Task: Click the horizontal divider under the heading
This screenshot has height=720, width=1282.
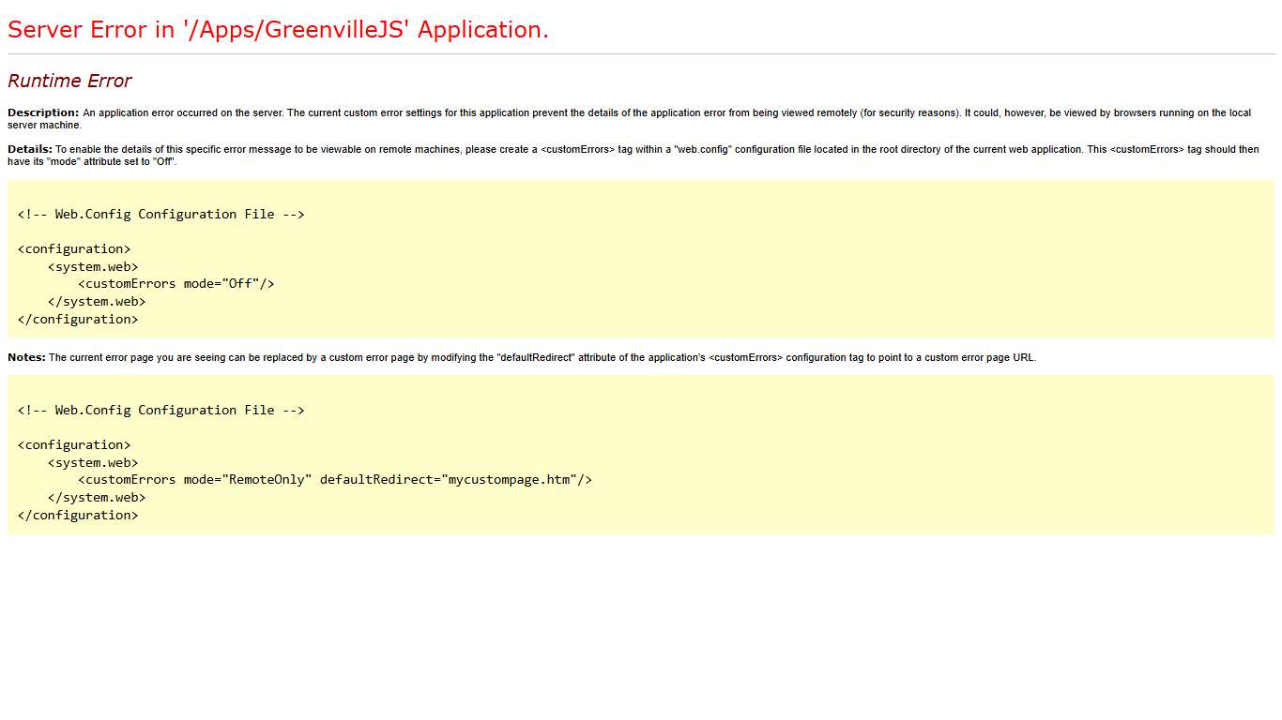Action: coord(641,54)
